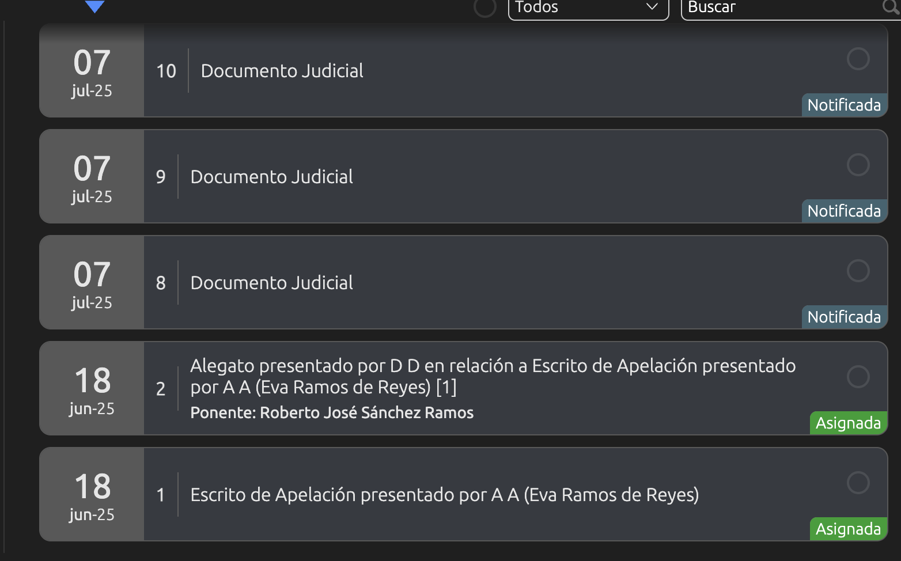The image size is (901, 561).
Task: Toggle the select-all circle beside Todos dropdown
Action: coord(484,7)
